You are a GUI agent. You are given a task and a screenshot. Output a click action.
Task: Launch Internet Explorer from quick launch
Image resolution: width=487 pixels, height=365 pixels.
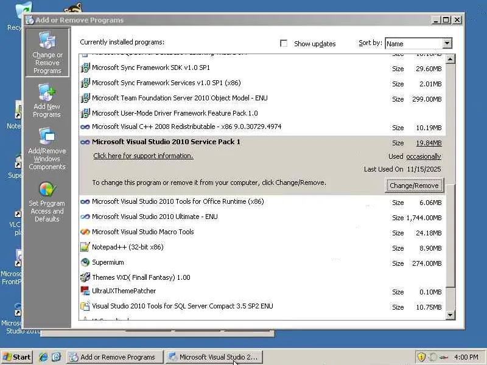44,357
